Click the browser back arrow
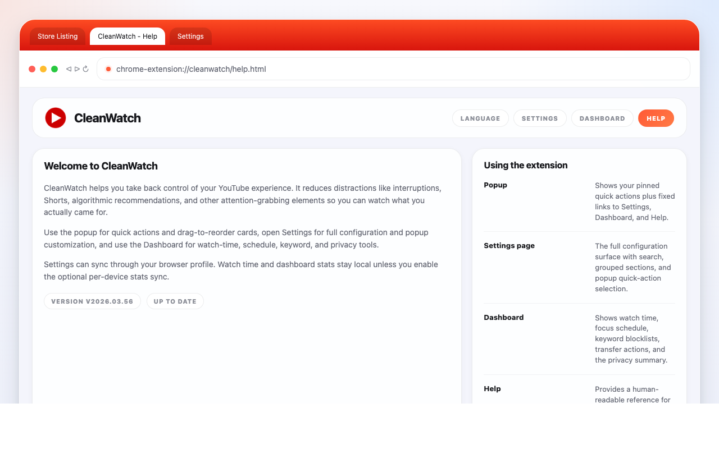The image size is (719, 449). click(x=69, y=69)
